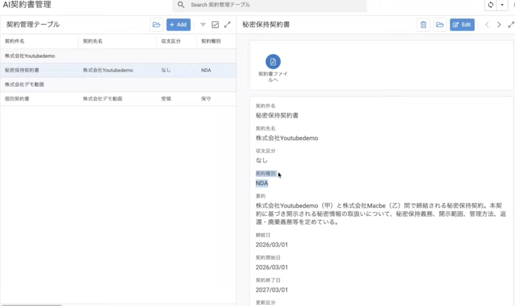Go to previous record chevron
This screenshot has height=306, width=515.
[487, 25]
